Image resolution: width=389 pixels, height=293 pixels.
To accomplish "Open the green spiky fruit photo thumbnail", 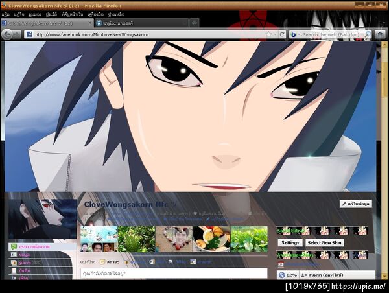I will click(x=137, y=239).
